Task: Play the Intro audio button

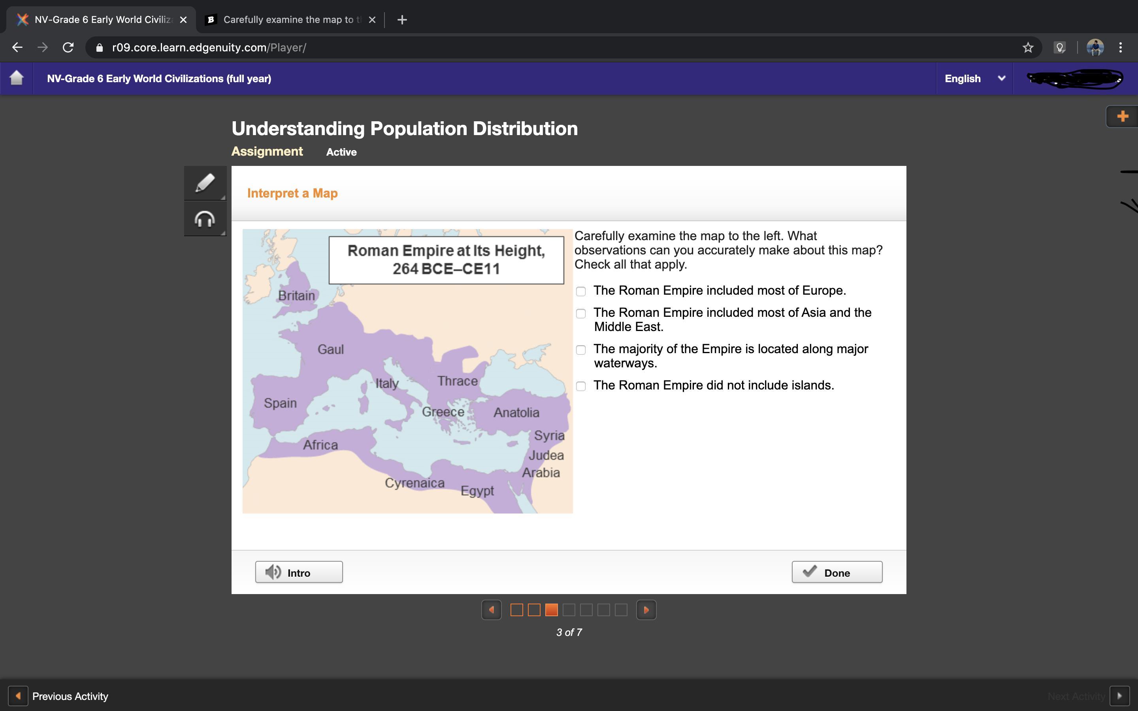Action: click(x=299, y=572)
